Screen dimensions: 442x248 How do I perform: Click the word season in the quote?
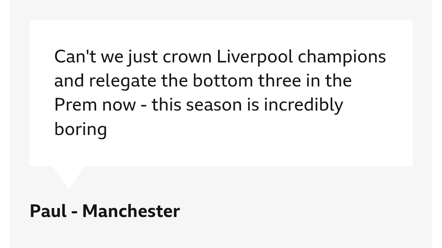click(214, 106)
